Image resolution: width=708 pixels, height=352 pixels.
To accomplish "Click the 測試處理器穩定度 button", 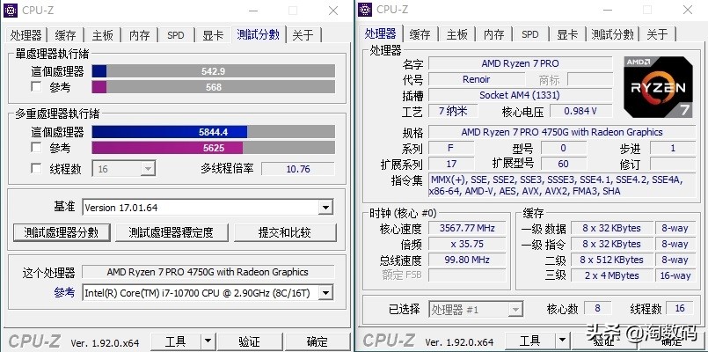I will point(172,232).
